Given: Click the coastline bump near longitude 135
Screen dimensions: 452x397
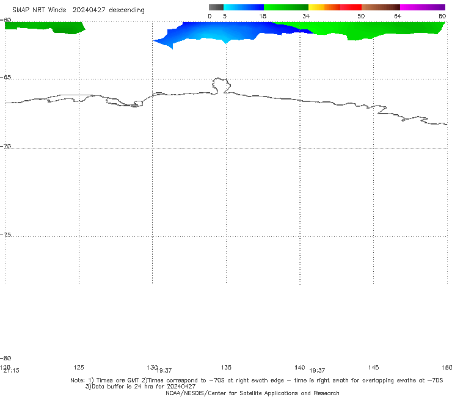Looking at the screenshot, I should click(221, 86).
